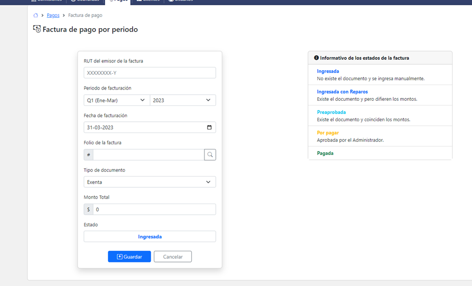Expand the year dropdown showing 2023
472x286 pixels.
pyautogui.click(x=182, y=100)
